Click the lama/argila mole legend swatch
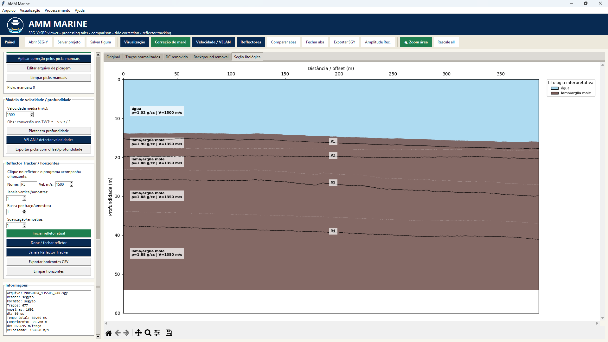The width and height of the screenshot is (608, 342). click(x=555, y=93)
